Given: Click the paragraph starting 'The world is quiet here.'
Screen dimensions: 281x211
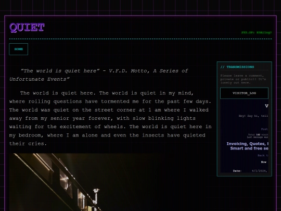Looking at the screenshot, I should pos(110,118).
